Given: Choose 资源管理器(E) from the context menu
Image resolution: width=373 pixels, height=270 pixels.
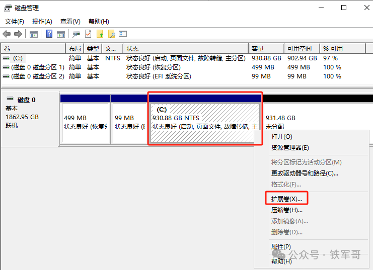Looking at the screenshot, I should pyautogui.click(x=290, y=148).
